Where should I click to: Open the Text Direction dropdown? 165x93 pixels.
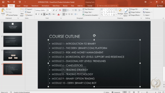89,9
